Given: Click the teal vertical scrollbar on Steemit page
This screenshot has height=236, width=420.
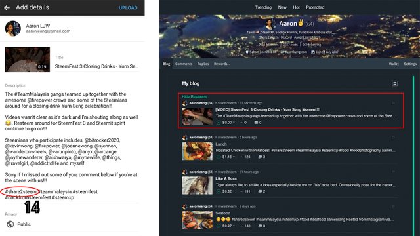Looking at the screenshot, I should click(413, 156).
